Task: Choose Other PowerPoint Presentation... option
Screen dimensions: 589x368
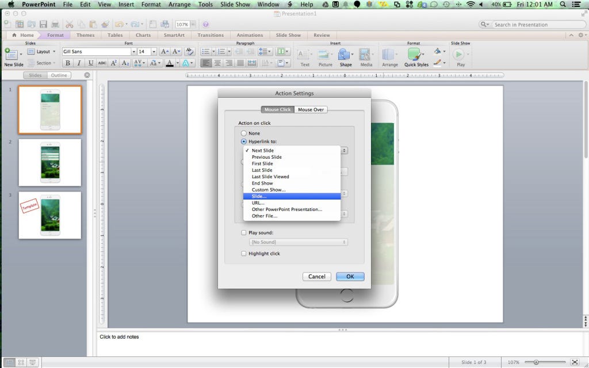Action: pyautogui.click(x=292, y=209)
